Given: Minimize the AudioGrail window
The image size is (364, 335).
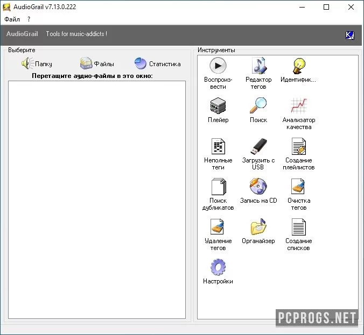Looking at the screenshot, I should 302,7.
